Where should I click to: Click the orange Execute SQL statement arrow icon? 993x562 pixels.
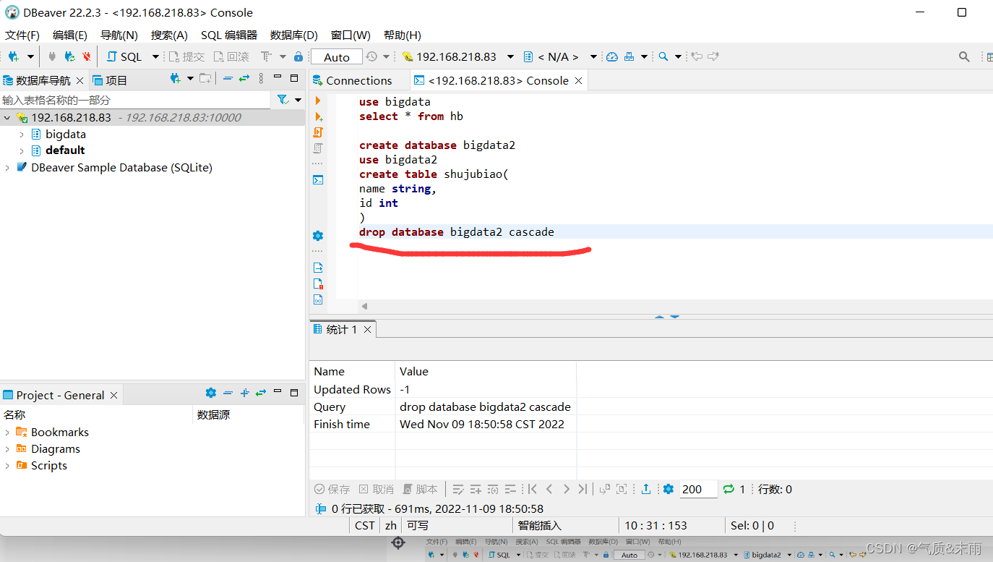(318, 101)
